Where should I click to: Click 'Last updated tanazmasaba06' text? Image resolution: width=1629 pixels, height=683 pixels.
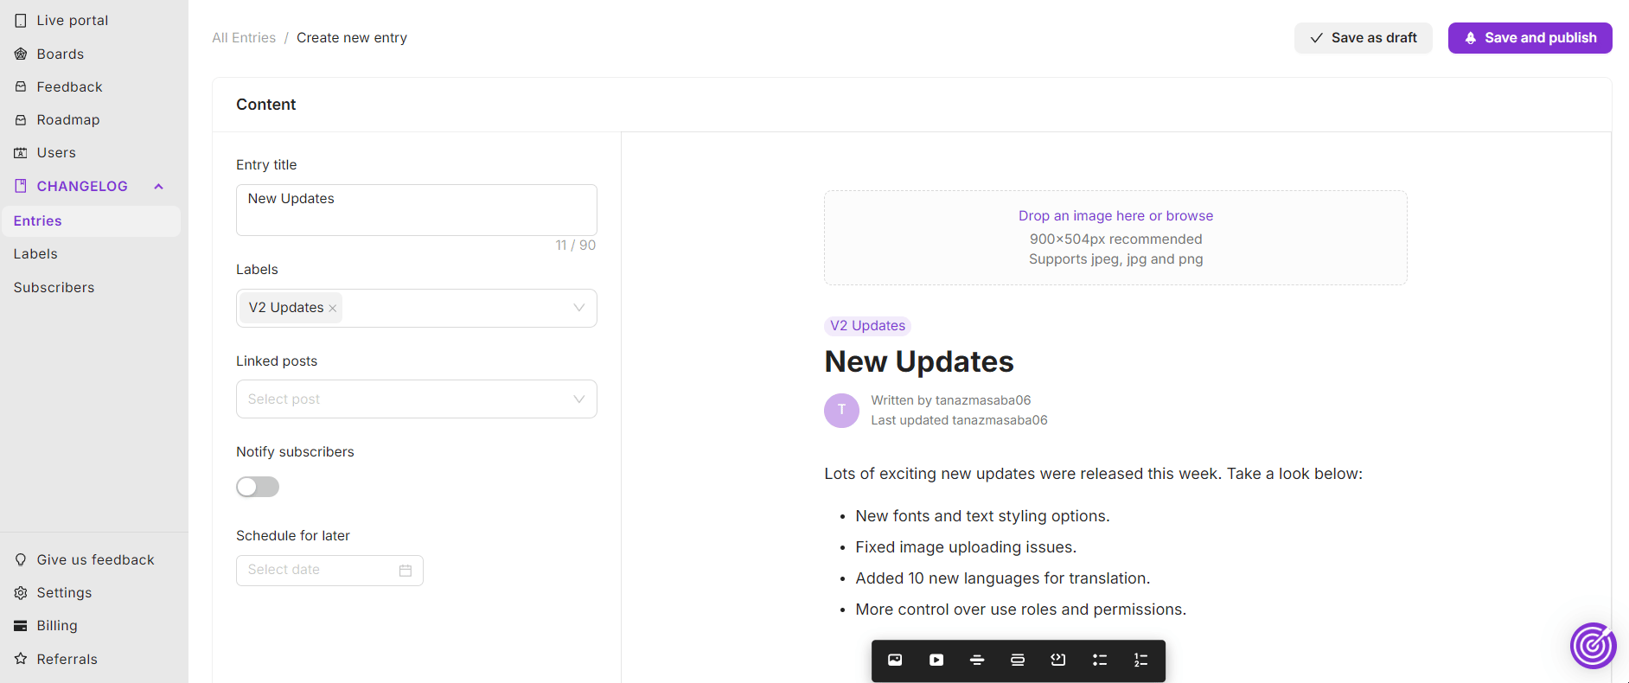(x=959, y=420)
